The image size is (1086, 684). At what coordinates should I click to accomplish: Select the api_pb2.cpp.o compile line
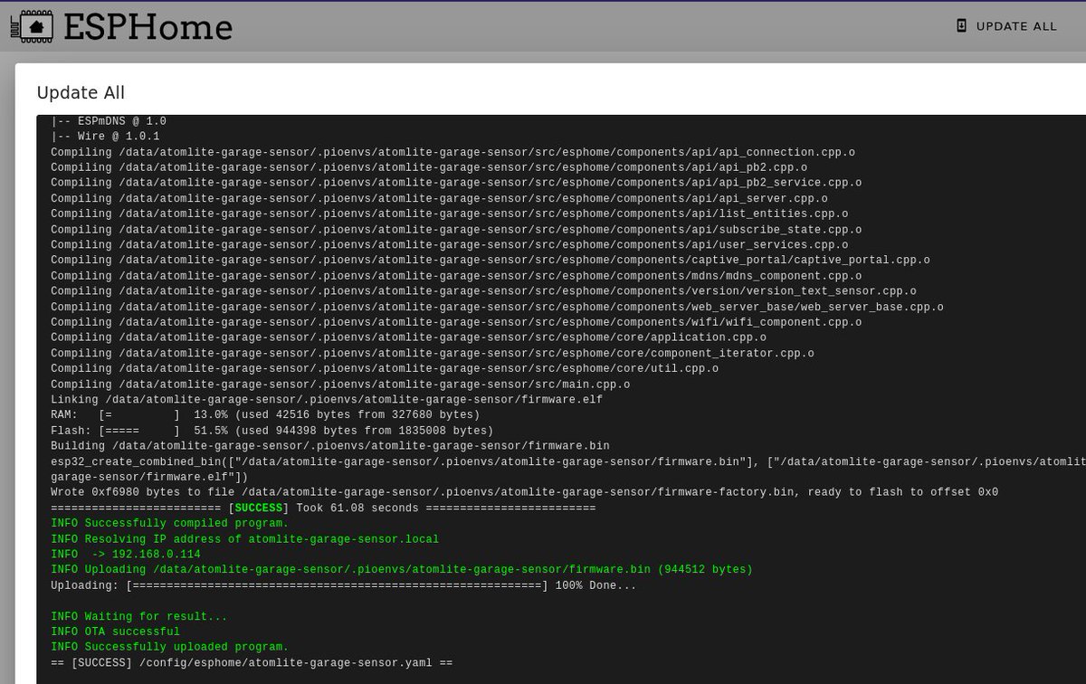click(429, 167)
